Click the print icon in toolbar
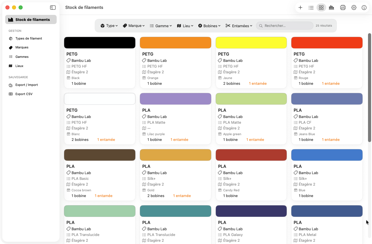 pos(343,8)
